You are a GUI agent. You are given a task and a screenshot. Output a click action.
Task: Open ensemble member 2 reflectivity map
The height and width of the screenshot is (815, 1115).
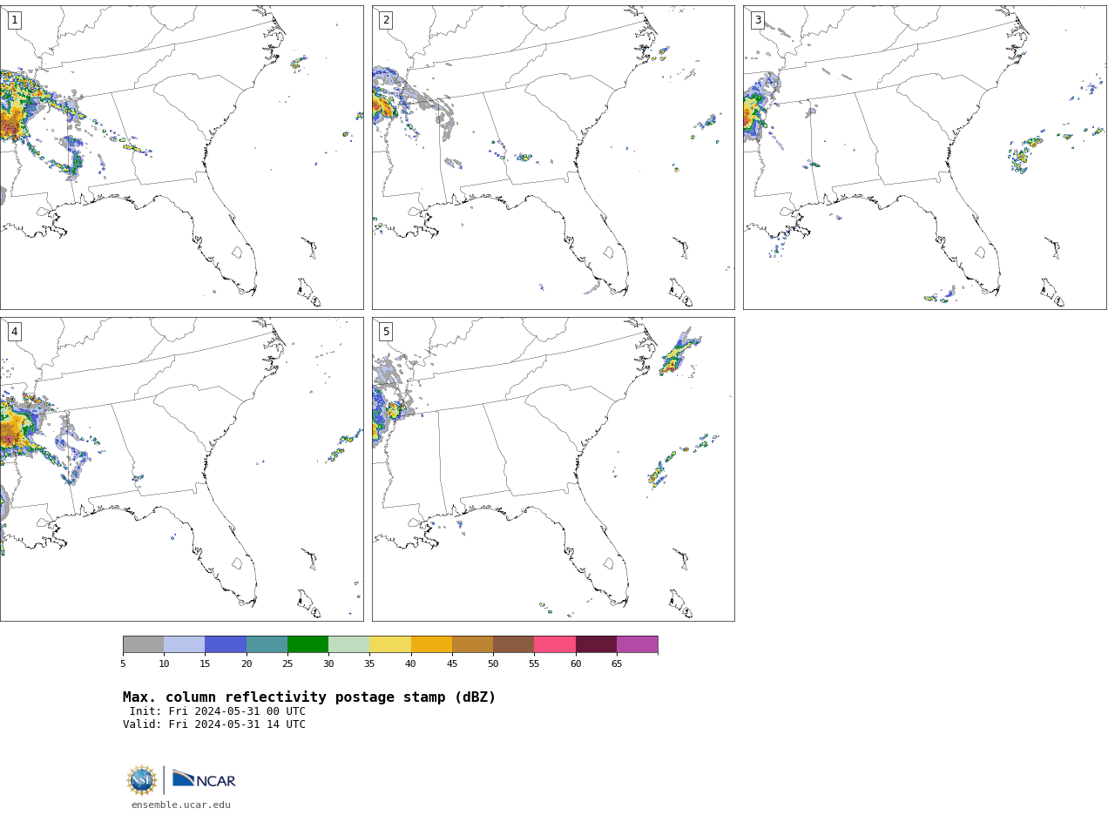coord(553,158)
